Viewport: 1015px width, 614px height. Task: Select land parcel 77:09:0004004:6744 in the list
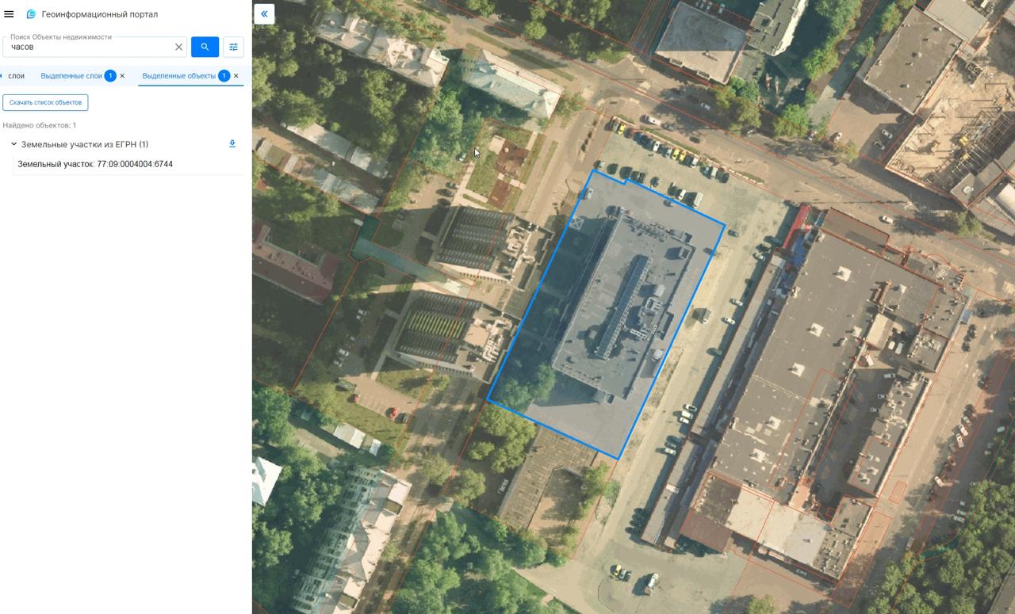click(95, 164)
